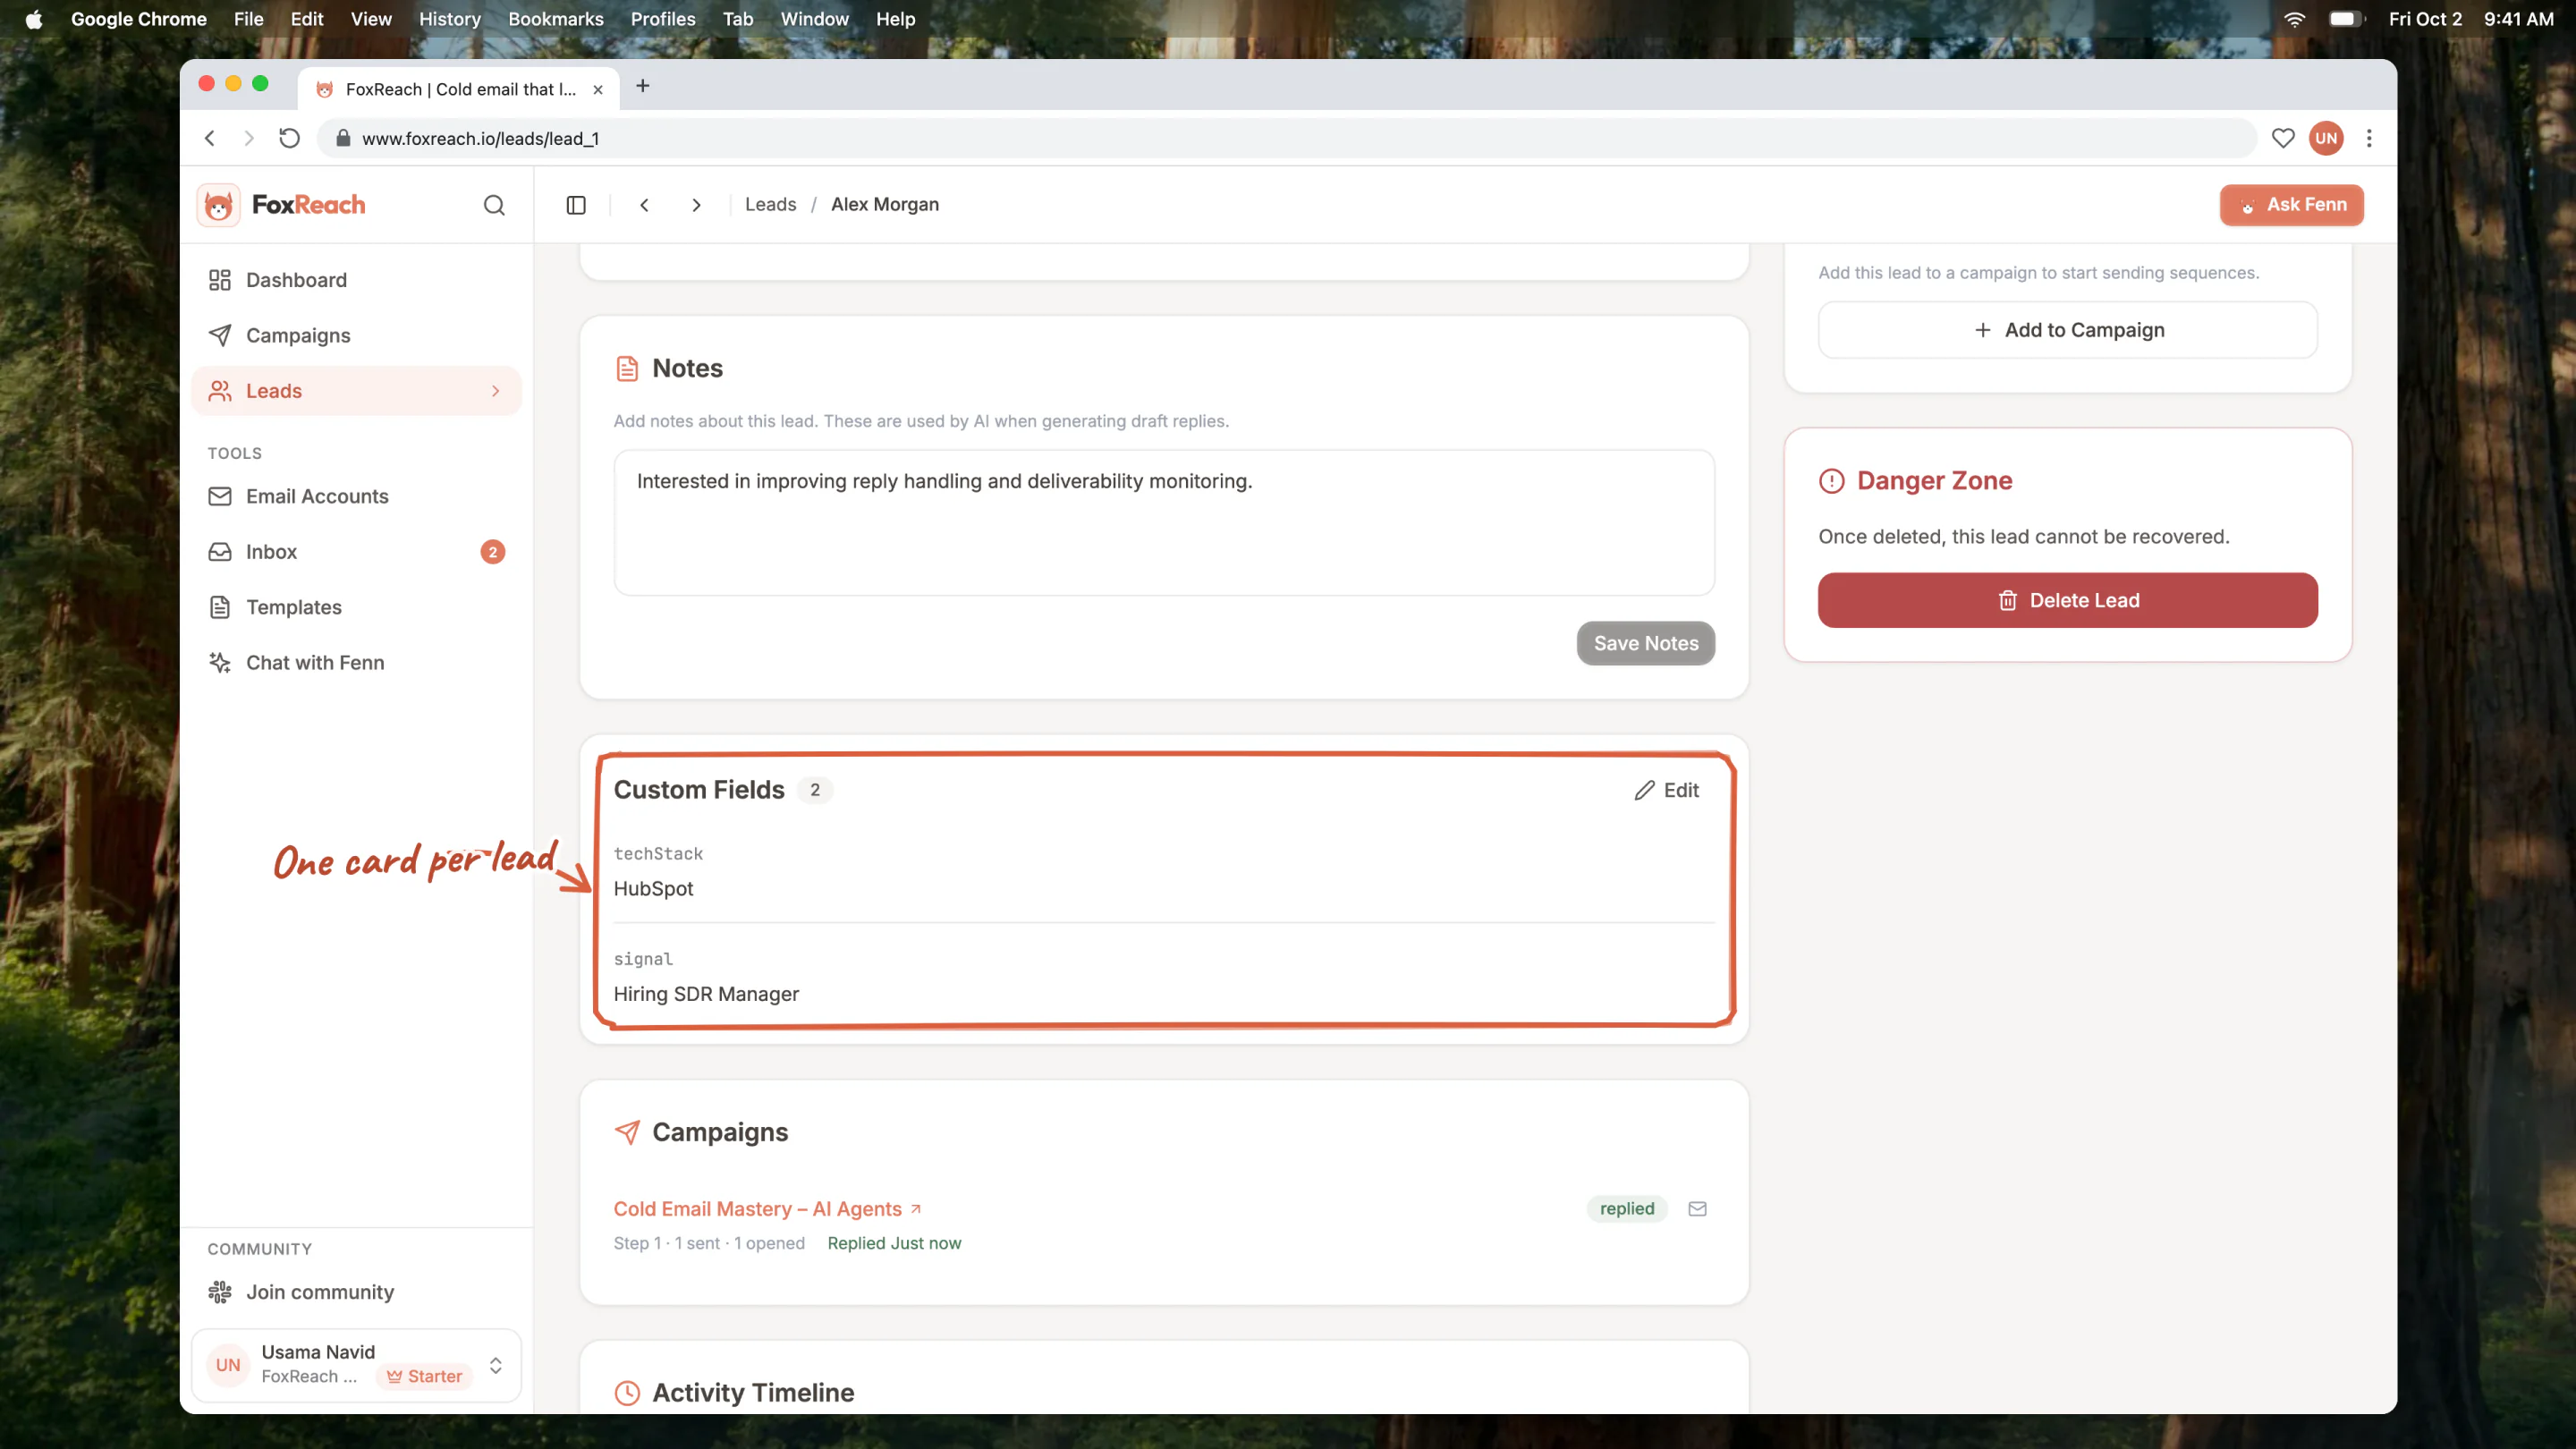Go to next lead arrow
This screenshot has height=1449, width=2576.
coord(697,205)
